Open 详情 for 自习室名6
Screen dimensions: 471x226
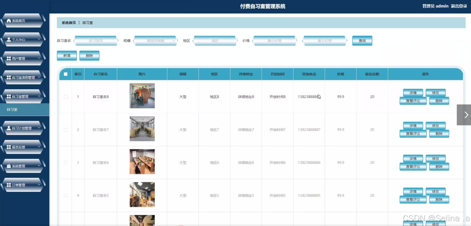(x=413, y=159)
